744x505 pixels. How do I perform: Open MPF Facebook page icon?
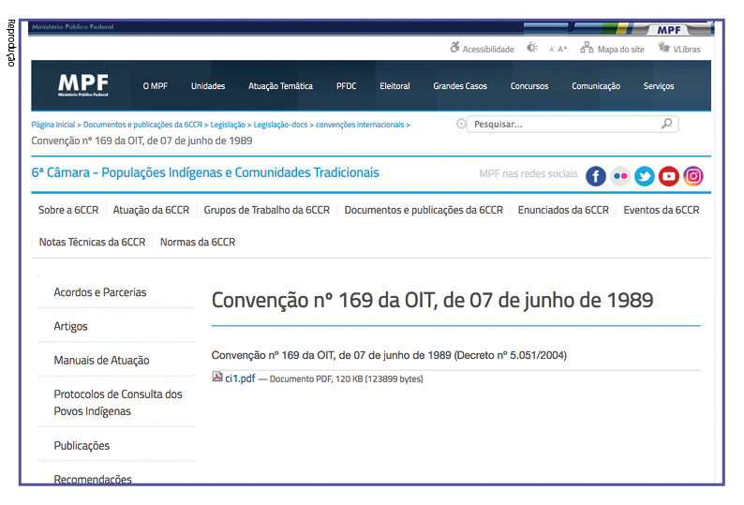[x=596, y=176]
